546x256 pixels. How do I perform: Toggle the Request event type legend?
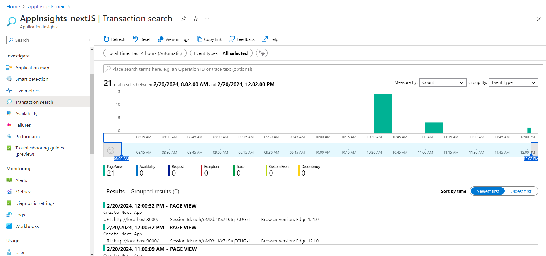tap(176, 170)
